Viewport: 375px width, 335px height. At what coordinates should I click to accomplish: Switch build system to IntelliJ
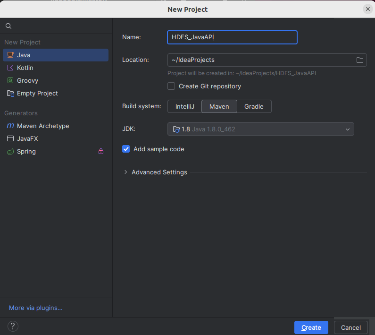click(184, 106)
